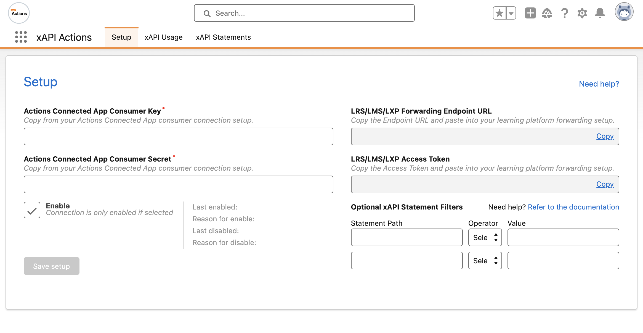Viewport: 643px width, 333px height.
Task: Open Refer to the documentation link
Action: click(x=573, y=207)
